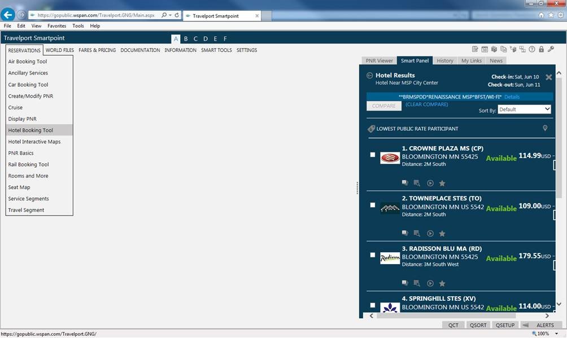Click the Details link in blue banner
The image size is (567, 338).
512,97
